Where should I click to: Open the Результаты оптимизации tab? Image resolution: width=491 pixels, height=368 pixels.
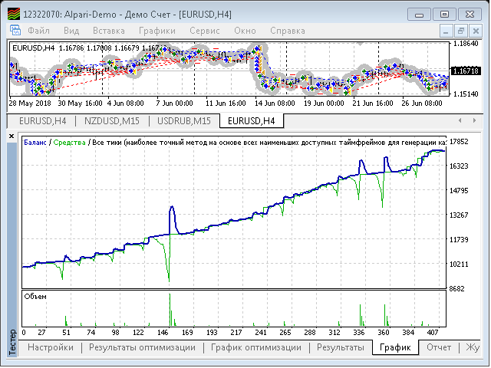click(x=142, y=347)
